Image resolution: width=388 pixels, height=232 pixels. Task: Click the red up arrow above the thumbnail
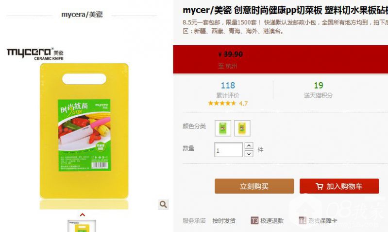[x=83, y=214]
